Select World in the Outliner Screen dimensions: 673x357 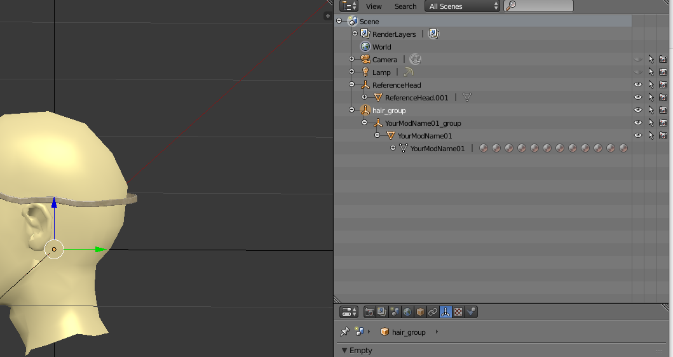click(381, 47)
